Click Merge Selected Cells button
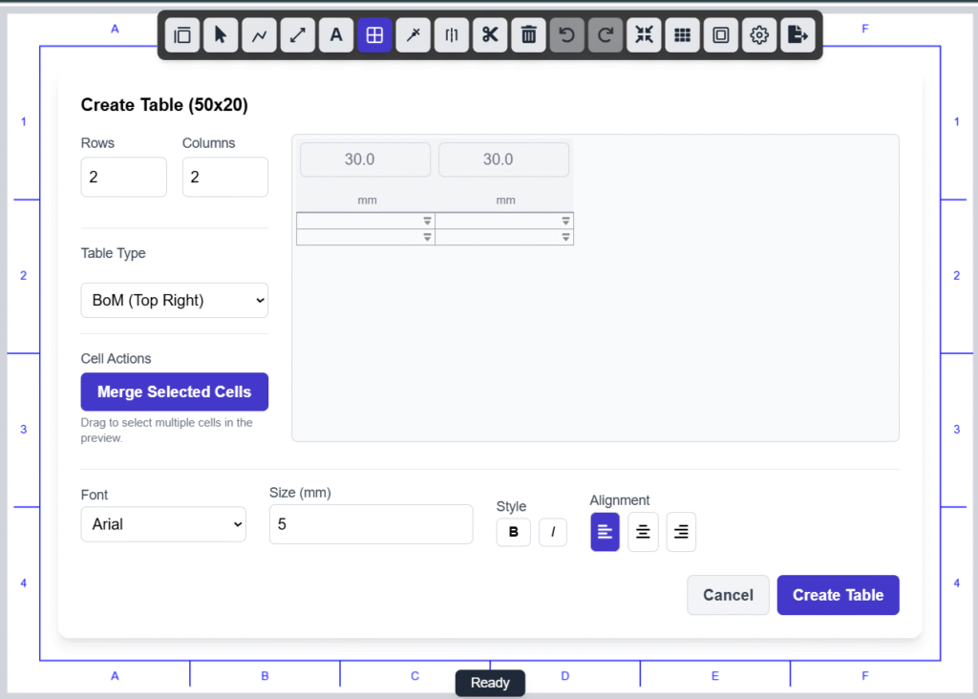The height and width of the screenshot is (699, 978). (x=175, y=392)
